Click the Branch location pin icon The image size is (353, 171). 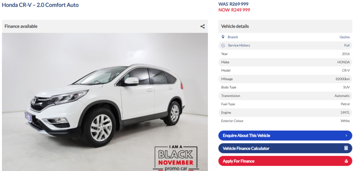pos(223,37)
